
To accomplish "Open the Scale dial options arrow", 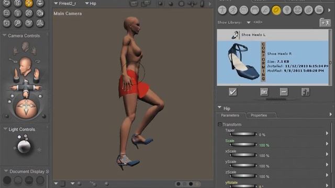I will coord(327,144).
